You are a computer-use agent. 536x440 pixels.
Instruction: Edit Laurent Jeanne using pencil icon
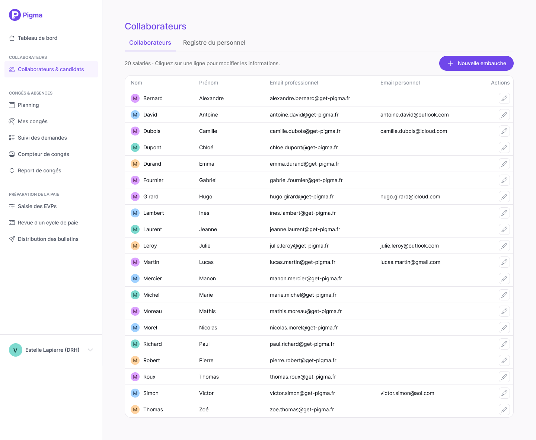[x=504, y=229]
